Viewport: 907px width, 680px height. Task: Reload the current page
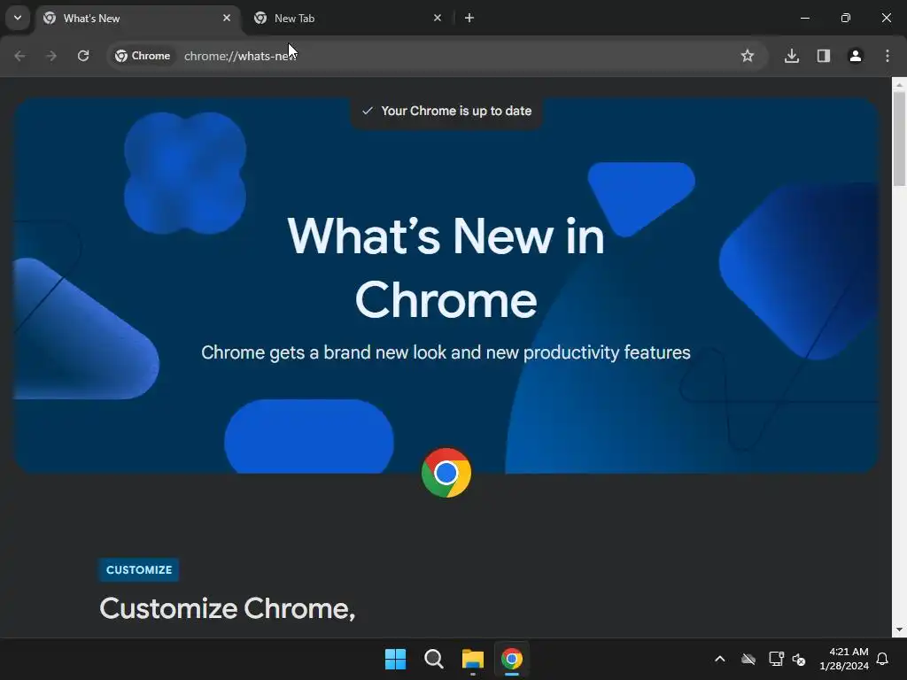pos(83,56)
